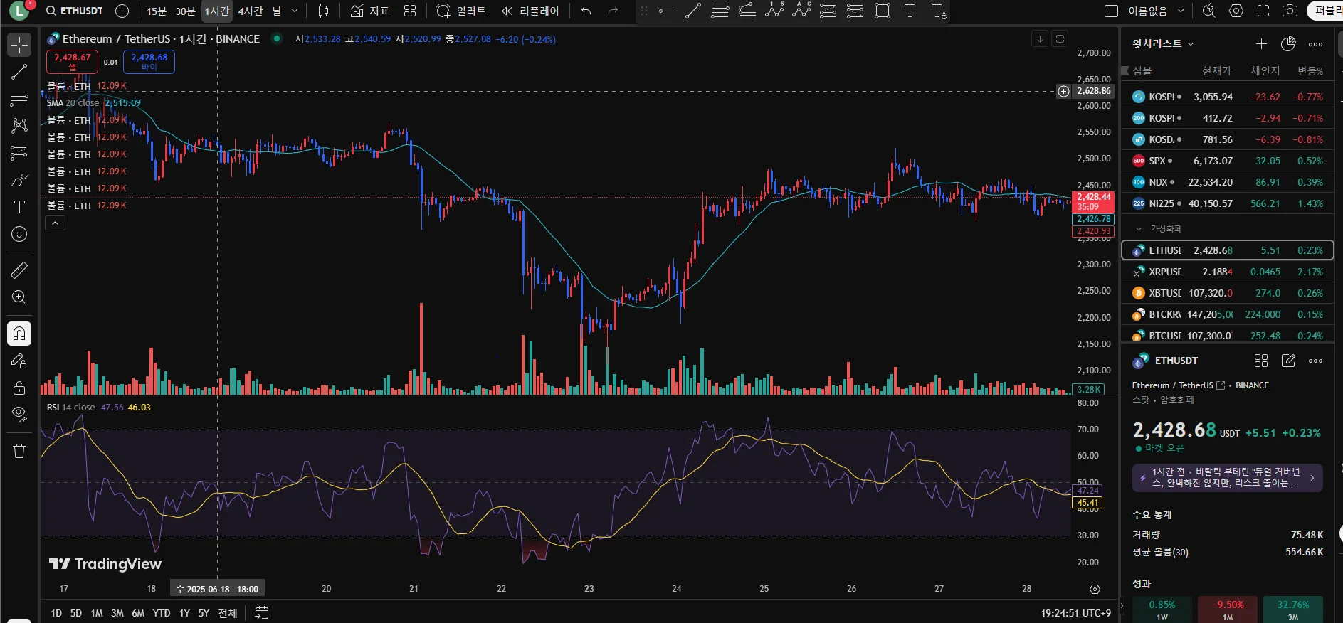Screen dimensions: 1343x623
Task: Switch to the 4시간 timeframe
Action: pyautogui.click(x=250, y=11)
